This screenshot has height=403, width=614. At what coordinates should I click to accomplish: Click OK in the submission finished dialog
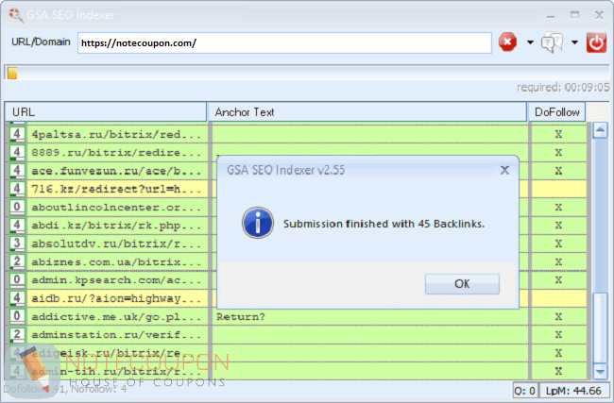tap(462, 284)
